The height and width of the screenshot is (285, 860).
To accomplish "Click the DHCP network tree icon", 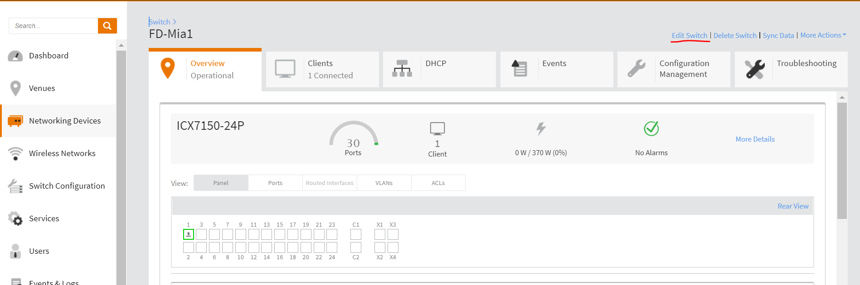I will (x=402, y=68).
